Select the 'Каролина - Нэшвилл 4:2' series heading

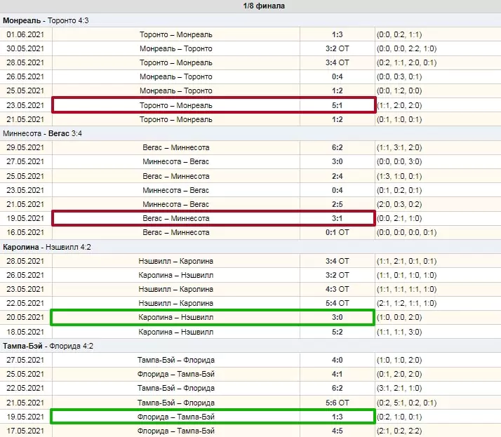point(46,247)
